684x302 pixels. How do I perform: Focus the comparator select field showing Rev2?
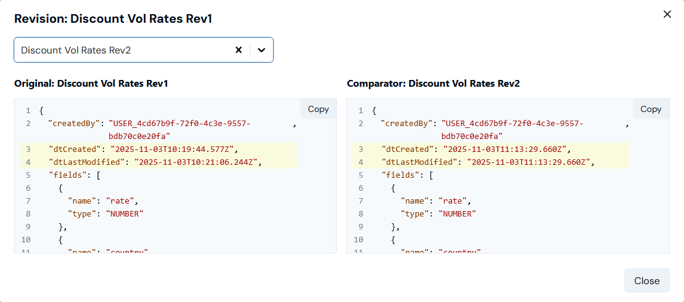(123, 50)
